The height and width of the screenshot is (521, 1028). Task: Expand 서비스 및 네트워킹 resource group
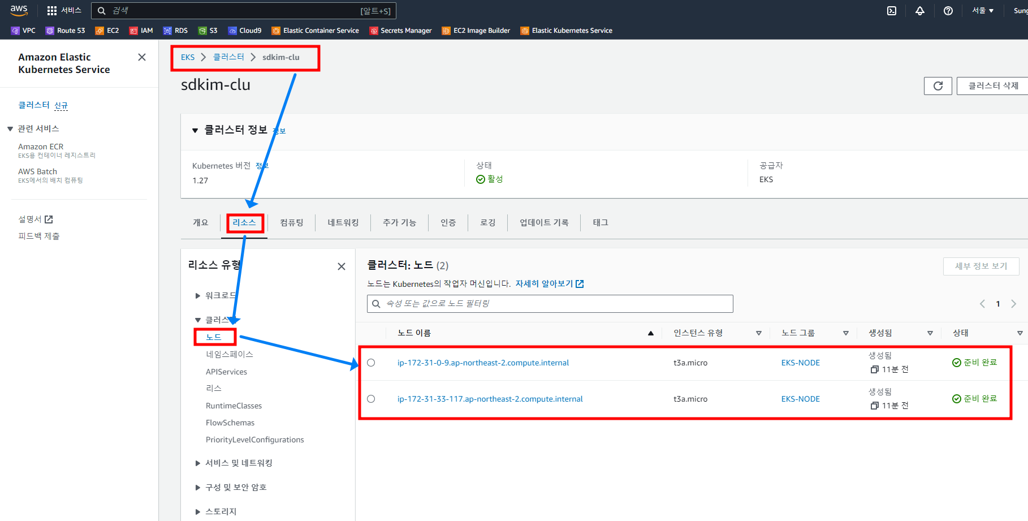[x=198, y=463]
